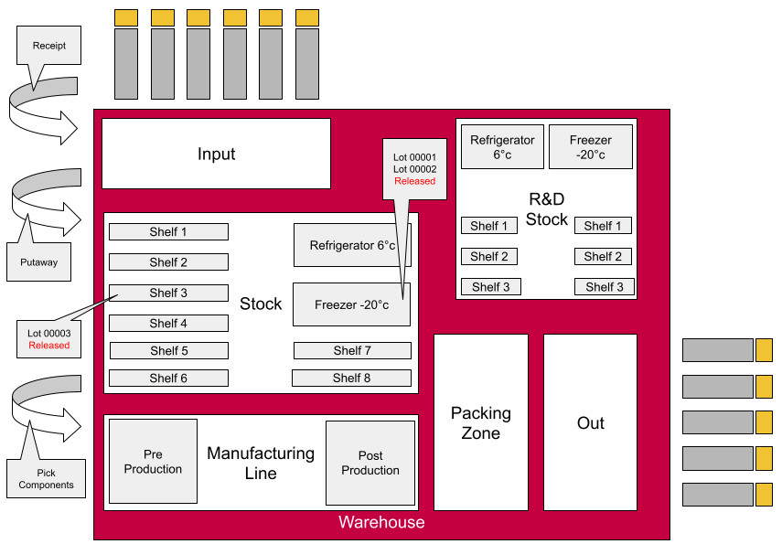
Task: Click the Pre Production block
Action: [153, 462]
